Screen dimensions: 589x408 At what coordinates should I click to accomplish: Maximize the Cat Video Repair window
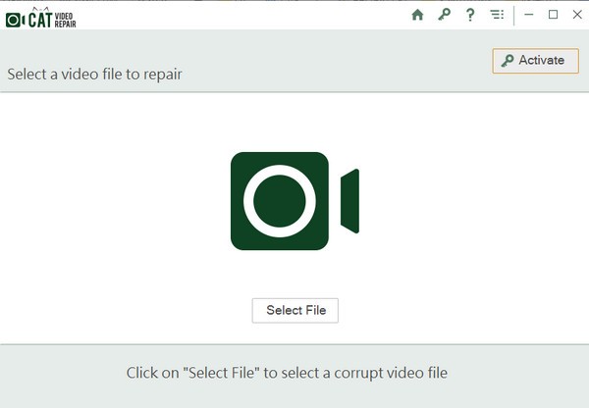(x=553, y=15)
